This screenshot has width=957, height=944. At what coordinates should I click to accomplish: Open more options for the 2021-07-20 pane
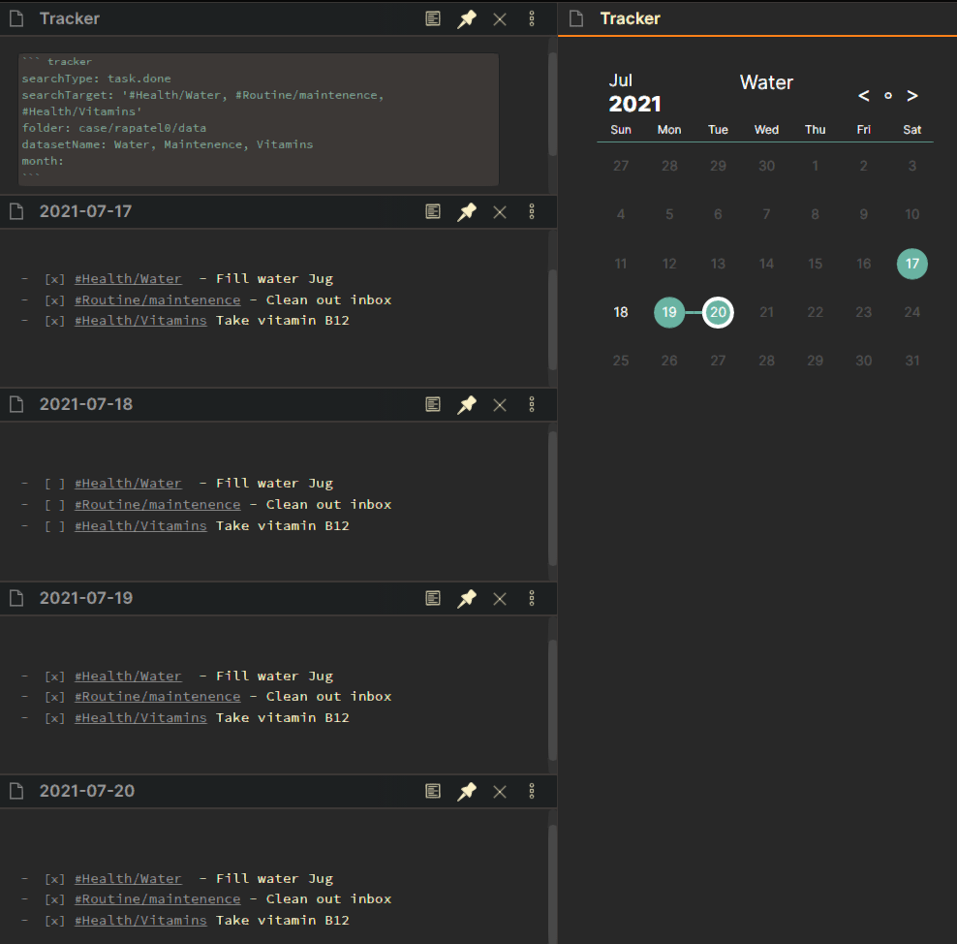(x=532, y=791)
